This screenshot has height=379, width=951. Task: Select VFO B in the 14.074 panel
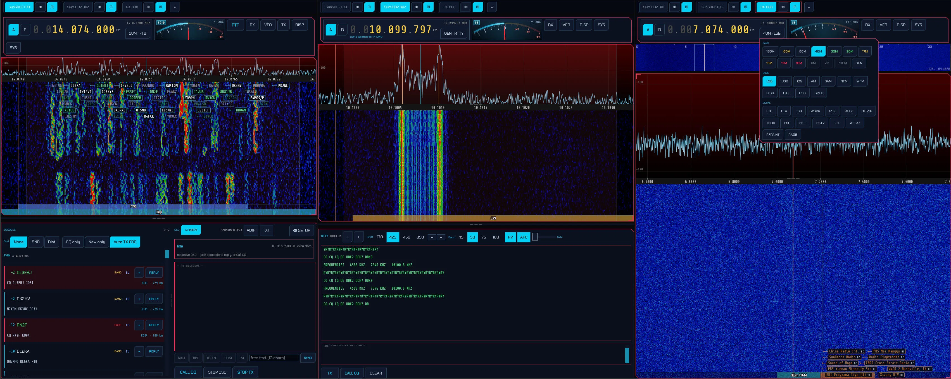click(25, 30)
